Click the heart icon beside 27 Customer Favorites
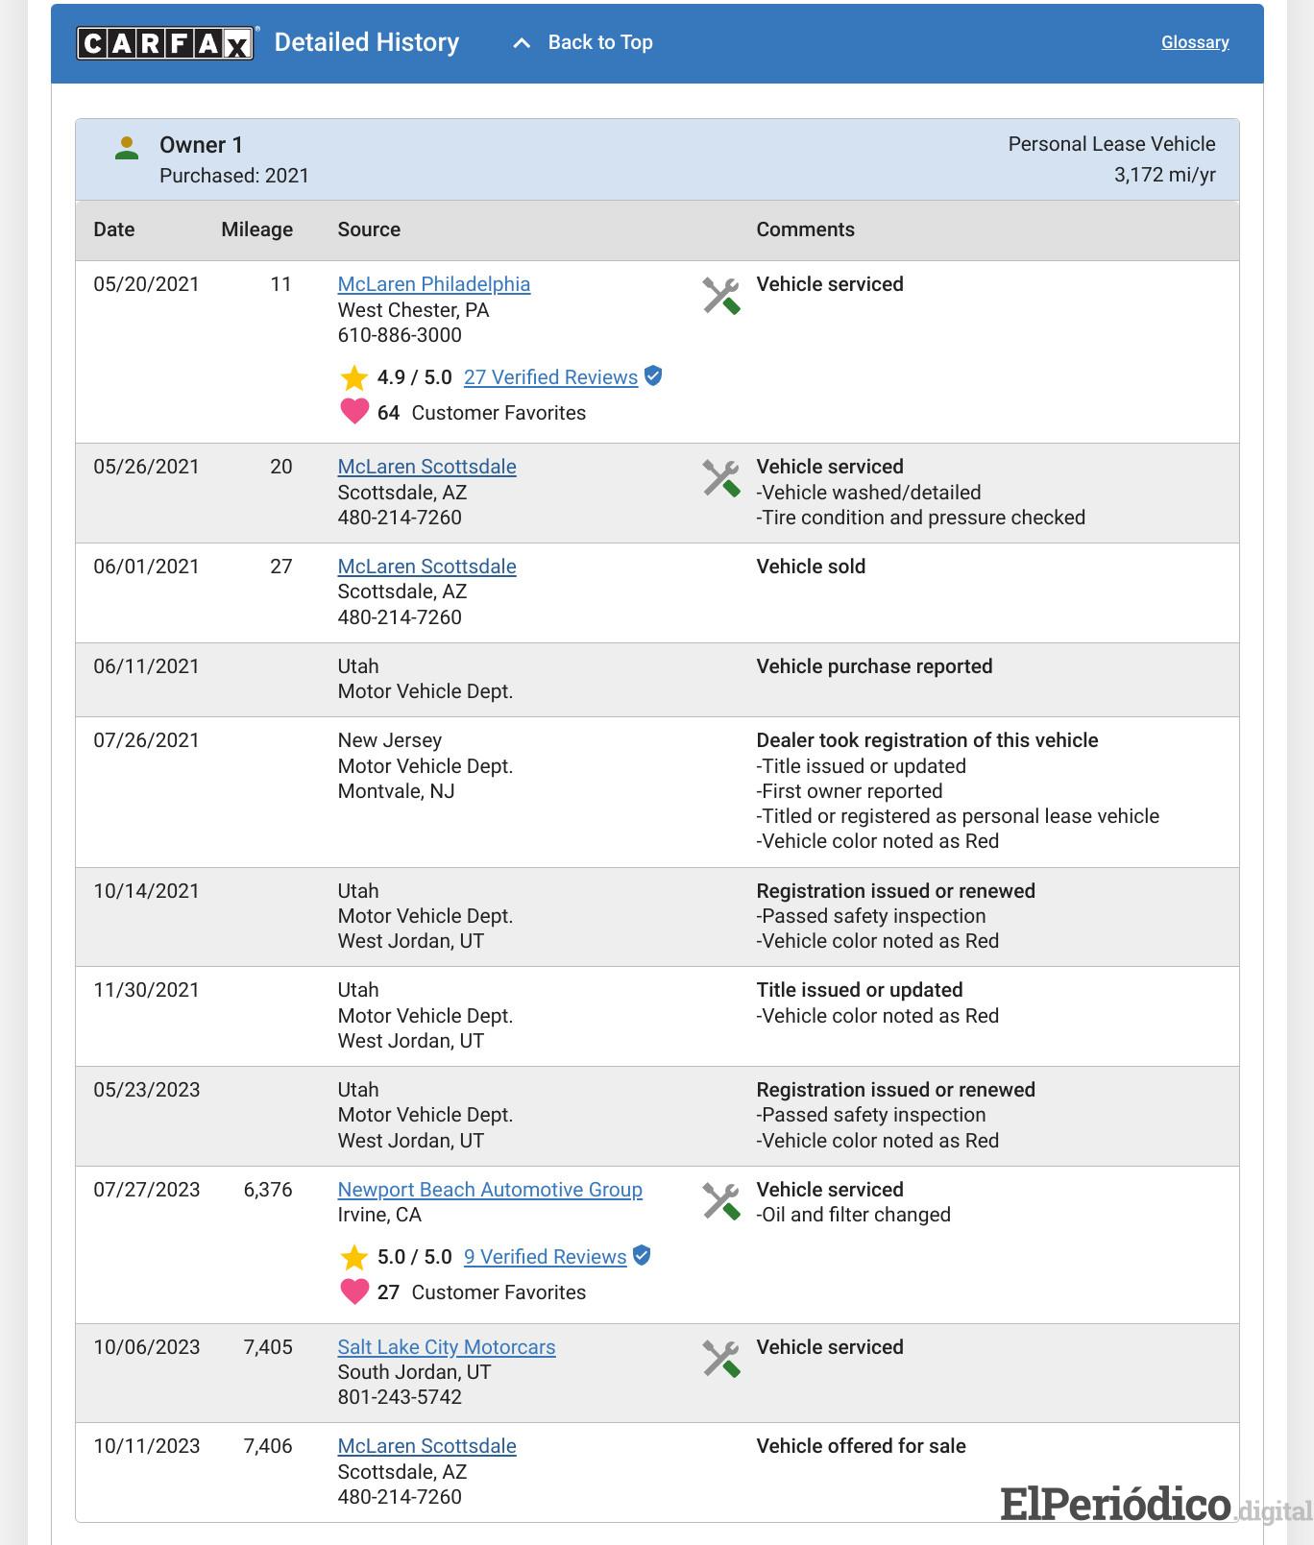1314x1545 pixels. (x=354, y=1292)
